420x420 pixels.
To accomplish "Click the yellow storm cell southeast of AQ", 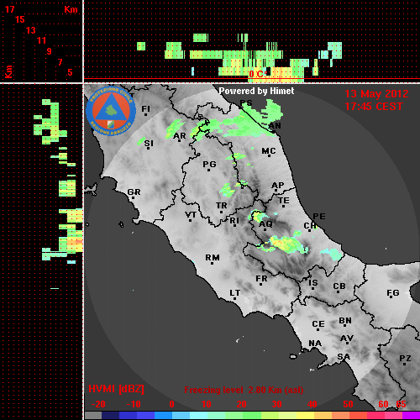I will (x=286, y=244).
